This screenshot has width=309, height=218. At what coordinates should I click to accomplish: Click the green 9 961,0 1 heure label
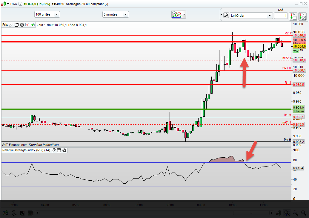tap(299, 109)
